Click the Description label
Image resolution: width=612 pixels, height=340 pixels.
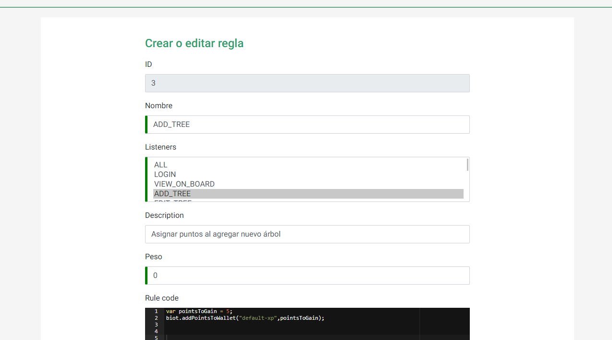(164, 215)
